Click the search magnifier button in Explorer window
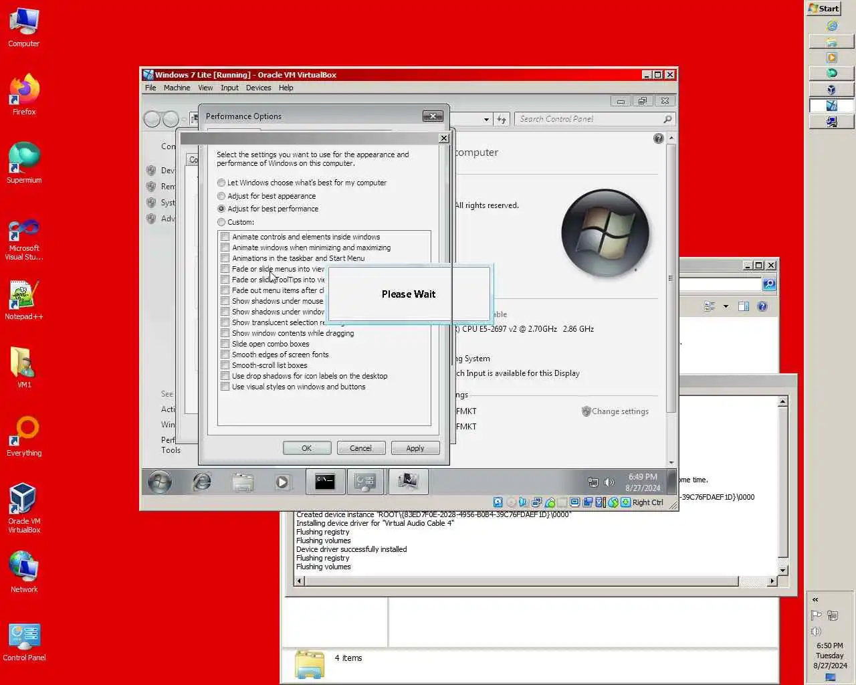856x685 pixels. [x=769, y=284]
